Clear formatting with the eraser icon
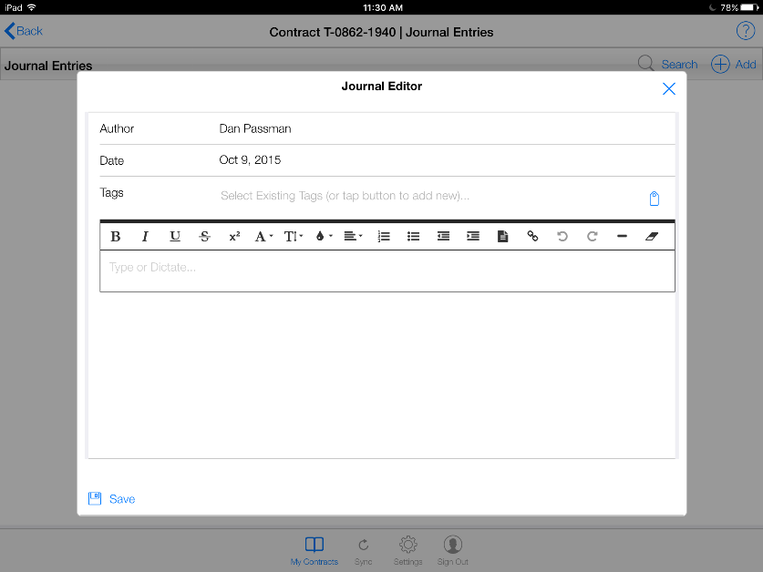The image size is (763, 572). [651, 237]
